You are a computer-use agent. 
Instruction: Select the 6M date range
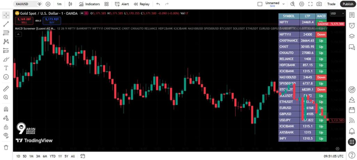click(x=45, y=156)
